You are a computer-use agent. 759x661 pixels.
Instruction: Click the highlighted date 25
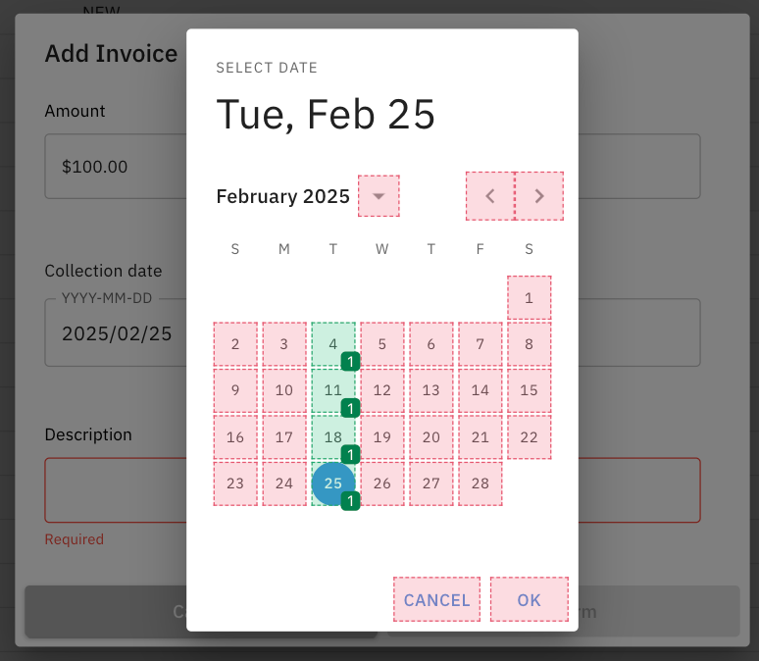(333, 483)
